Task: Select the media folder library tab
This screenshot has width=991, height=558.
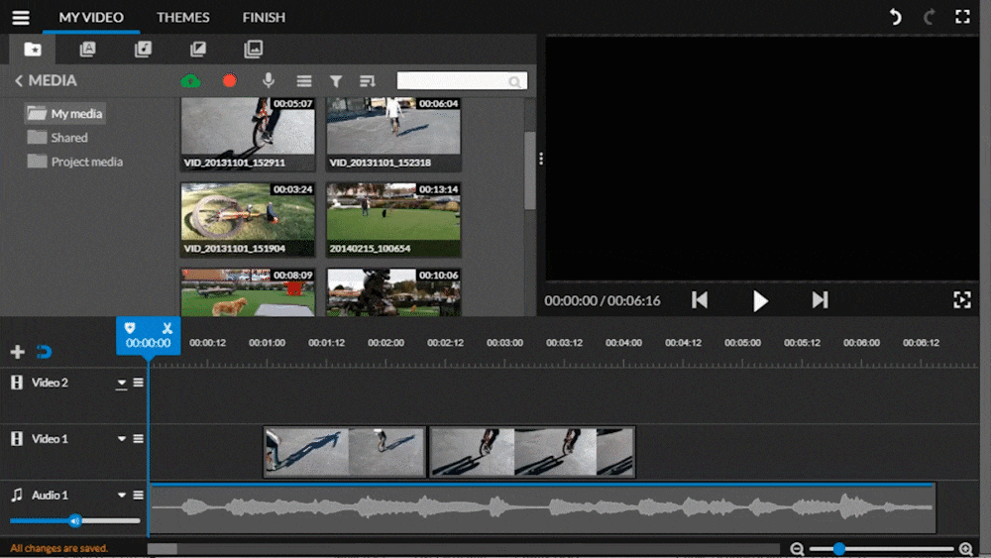Action: [33, 49]
